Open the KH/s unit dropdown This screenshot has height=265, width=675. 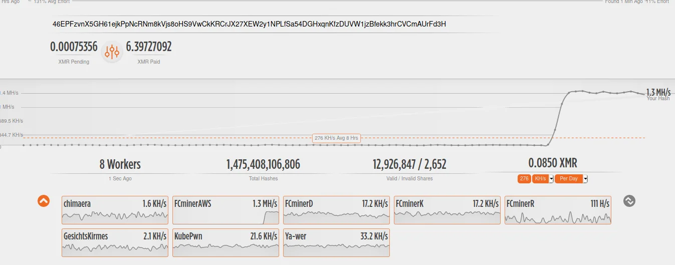tap(543, 179)
